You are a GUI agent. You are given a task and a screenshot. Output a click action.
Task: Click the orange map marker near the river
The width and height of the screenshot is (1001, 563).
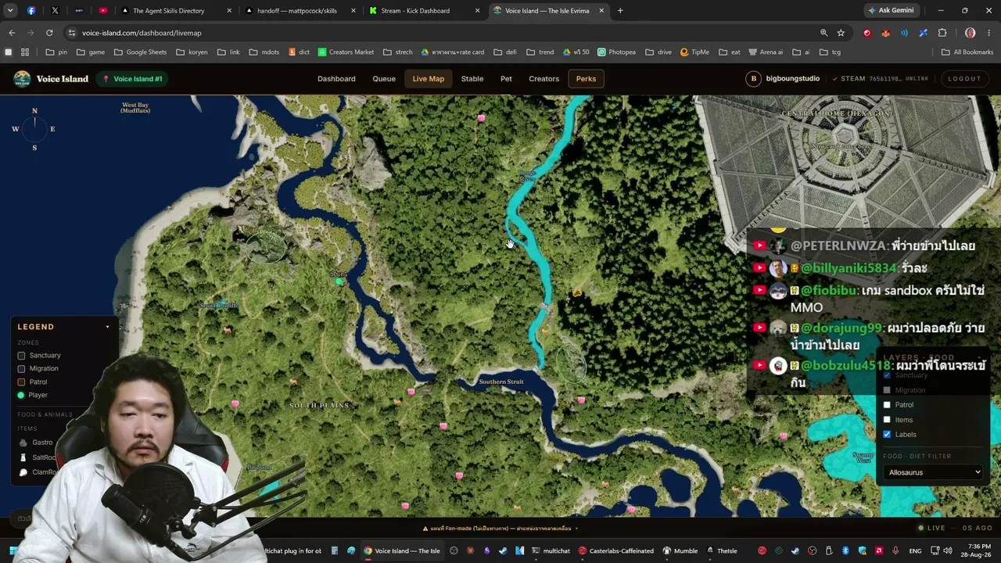pyautogui.click(x=577, y=292)
